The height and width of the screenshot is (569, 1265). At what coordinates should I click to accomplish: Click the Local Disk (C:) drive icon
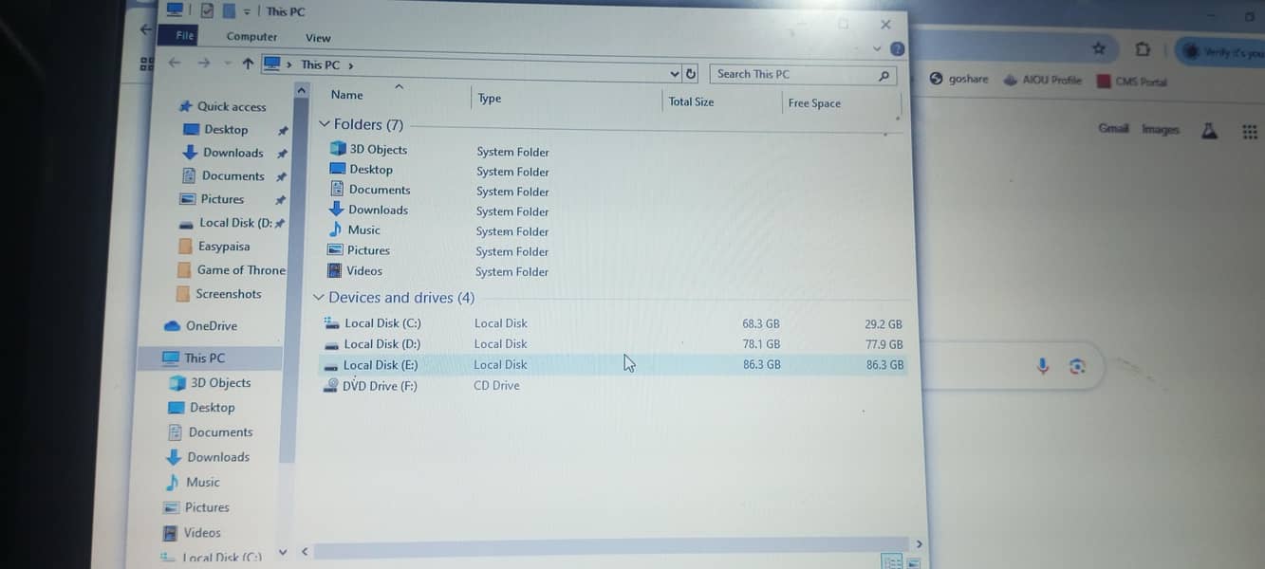[x=331, y=323]
